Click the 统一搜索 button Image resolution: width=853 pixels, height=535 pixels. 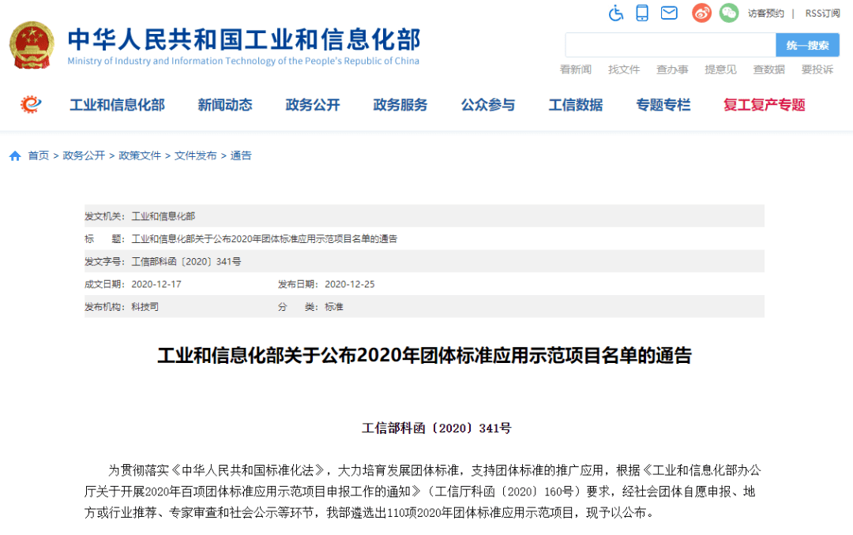click(807, 45)
